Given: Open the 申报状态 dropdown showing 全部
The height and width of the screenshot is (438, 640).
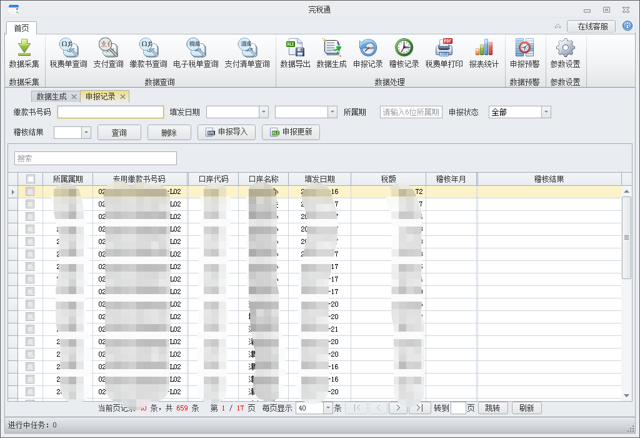Looking at the screenshot, I should [x=546, y=112].
